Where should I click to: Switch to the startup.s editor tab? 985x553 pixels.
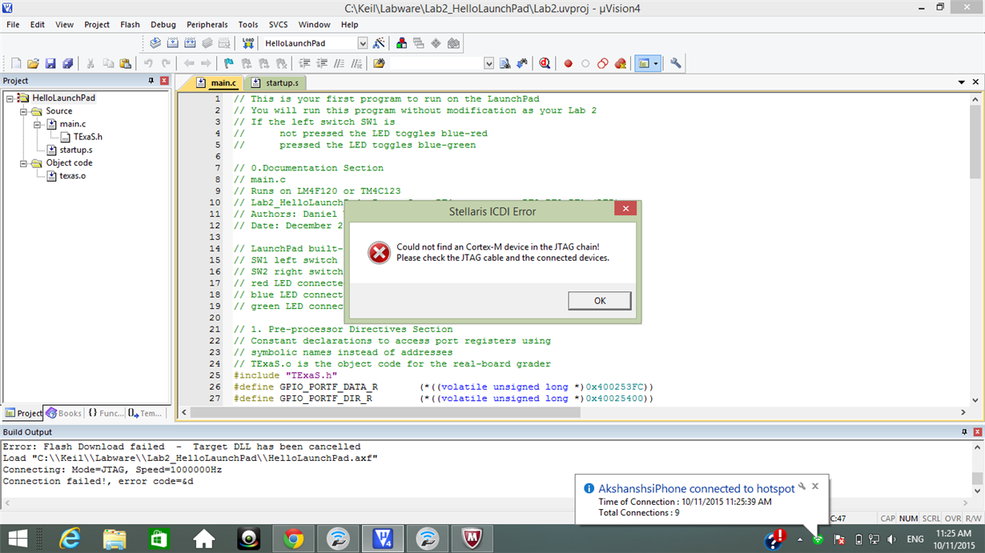pos(275,83)
